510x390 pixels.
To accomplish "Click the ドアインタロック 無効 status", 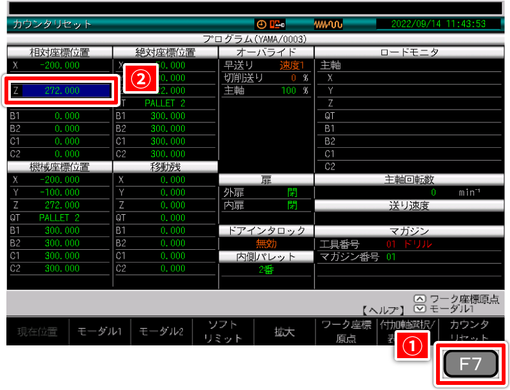I will (x=266, y=243).
